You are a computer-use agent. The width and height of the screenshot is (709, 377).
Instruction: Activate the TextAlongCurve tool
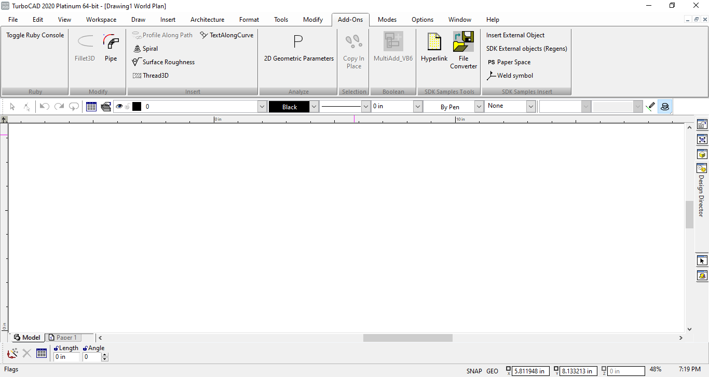tap(226, 35)
